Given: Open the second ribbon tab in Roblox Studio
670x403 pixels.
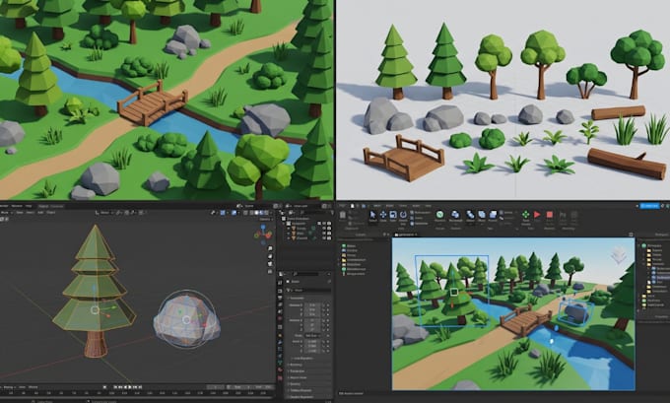Looking at the screenshot, I should point(390,206).
